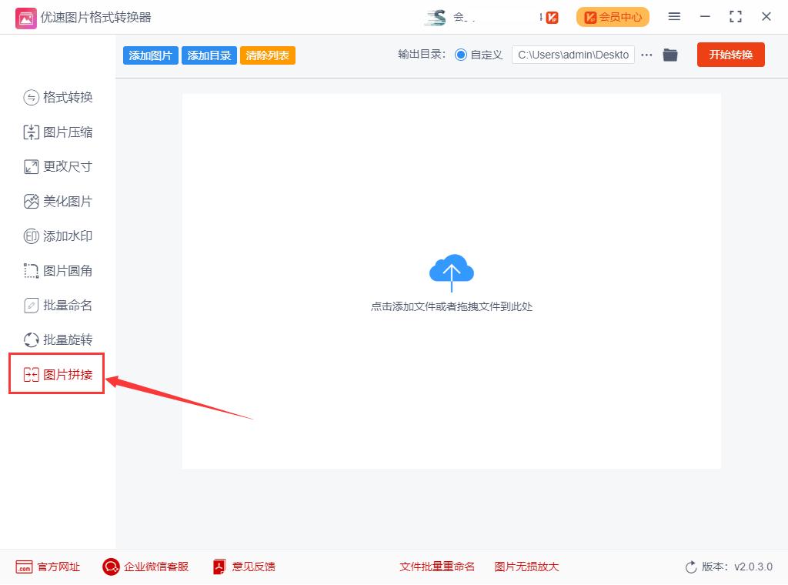Viewport: 788px width, 585px height.
Task: Click the folder icon to browse output directory
Action: click(669, 55)
